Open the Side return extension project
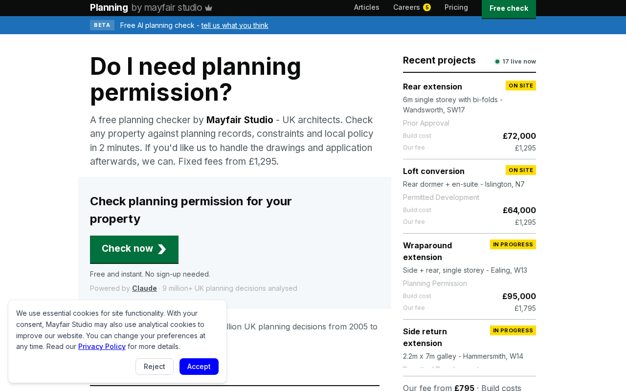626x391 pixels. click(x=425, y=337)
